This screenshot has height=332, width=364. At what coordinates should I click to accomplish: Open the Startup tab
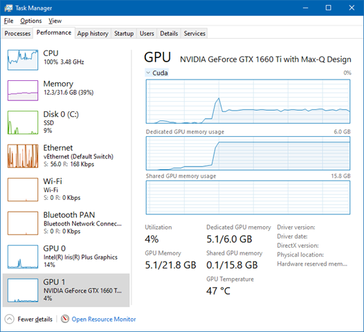124,33
